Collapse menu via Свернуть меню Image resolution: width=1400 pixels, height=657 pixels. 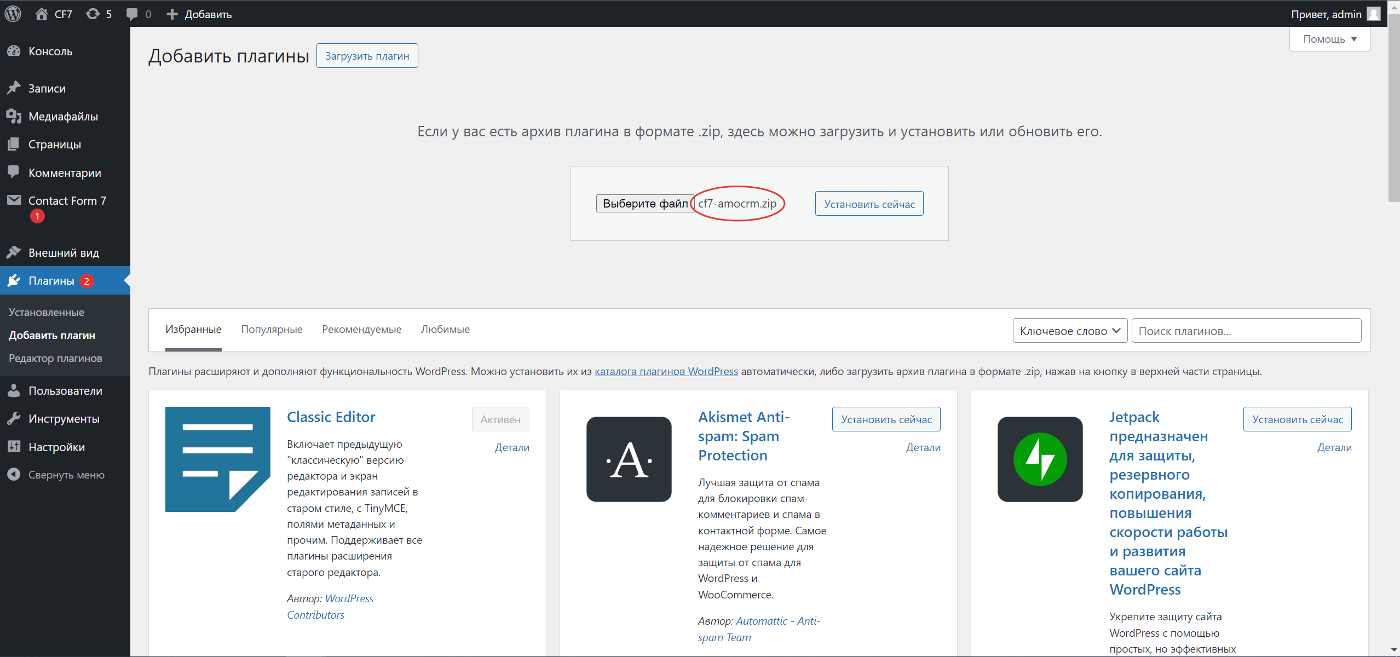point(66,475)
